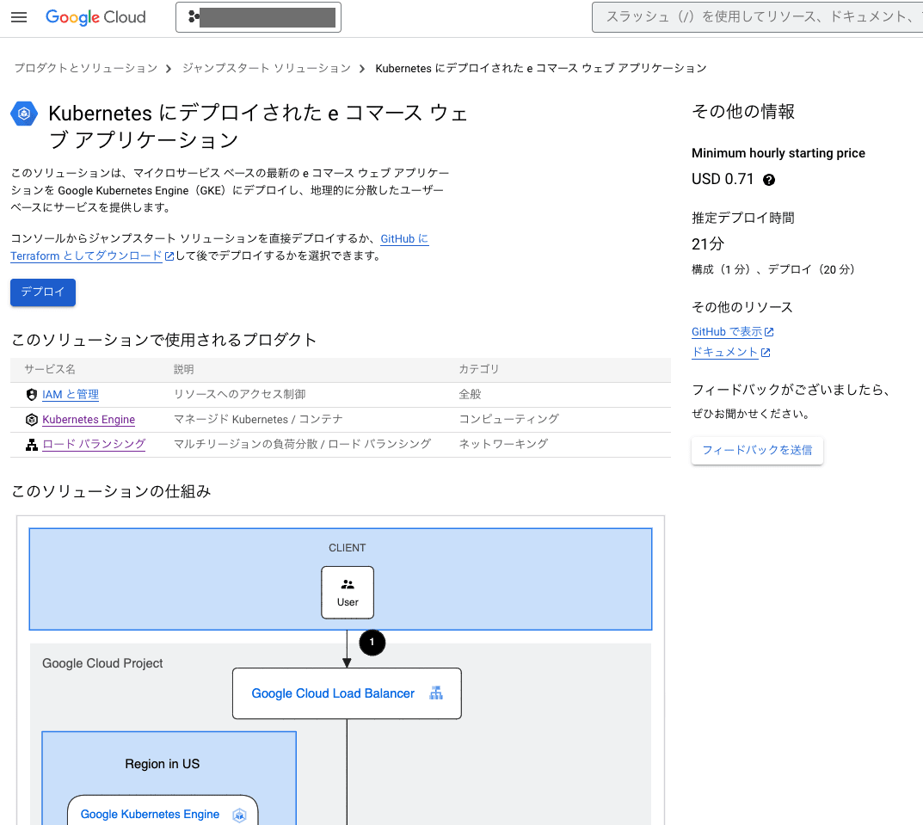Screen dimensions: 923x825
Task: Click external-link icon beside ドキュメント
Action: (766, 353)
